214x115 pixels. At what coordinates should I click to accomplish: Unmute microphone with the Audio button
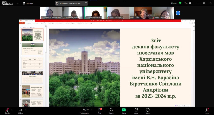coord(7,111)
